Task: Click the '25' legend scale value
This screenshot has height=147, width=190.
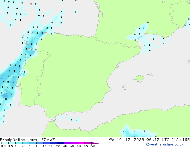Action: click(x=58, y=146)
